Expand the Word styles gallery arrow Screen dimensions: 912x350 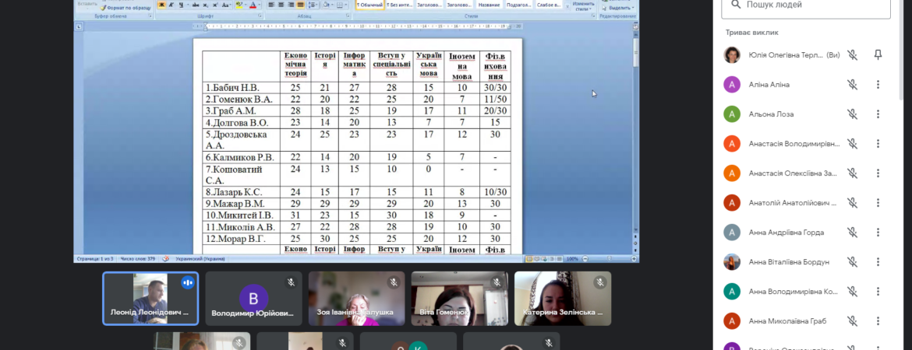pos(567,5)
